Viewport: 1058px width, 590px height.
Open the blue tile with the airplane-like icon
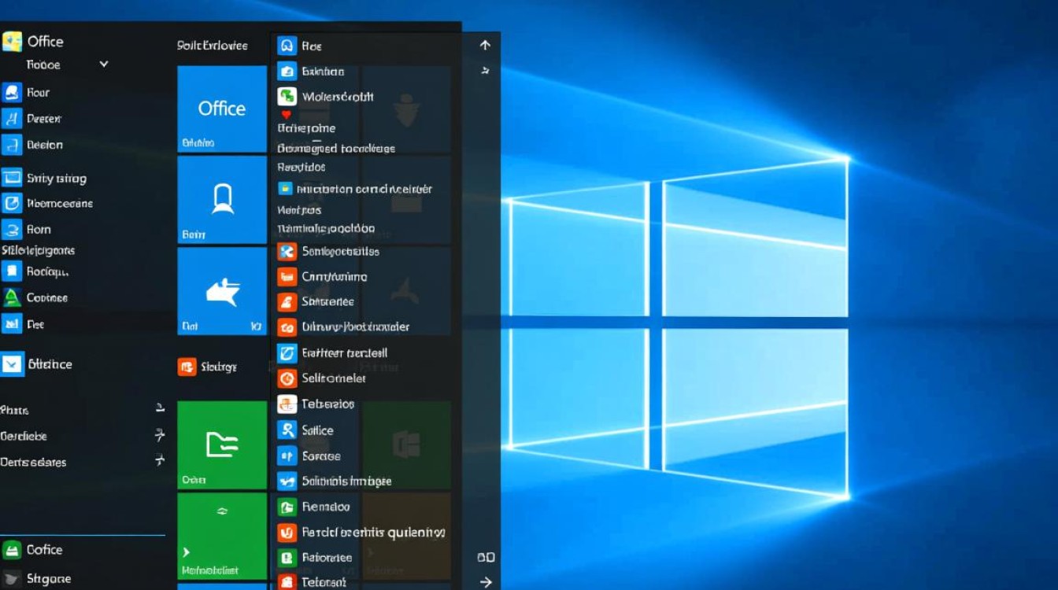[222, 291]
